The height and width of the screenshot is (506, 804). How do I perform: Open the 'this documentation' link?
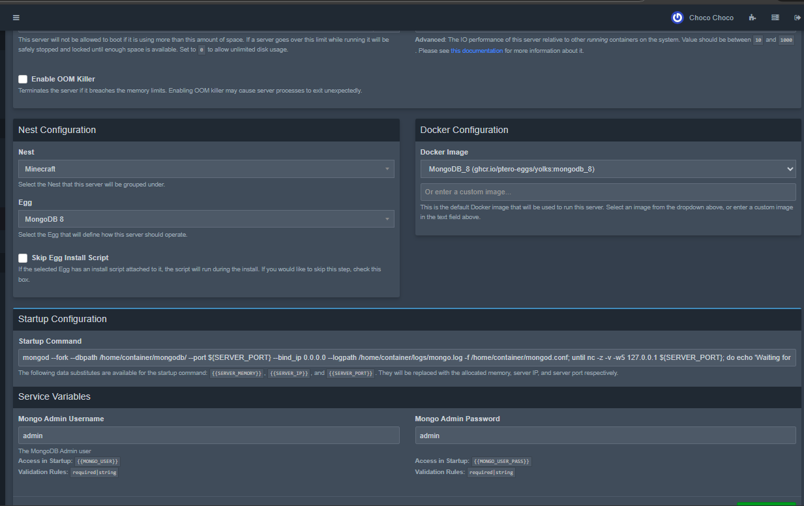[477, 51]
